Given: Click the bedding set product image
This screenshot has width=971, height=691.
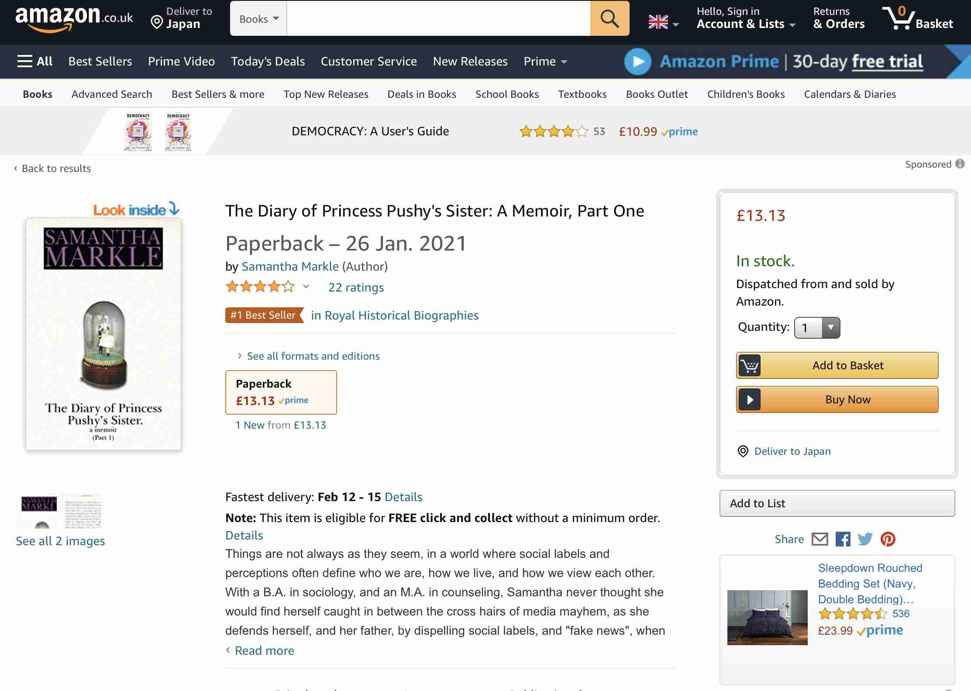Looking at the screenshot, I should 767,617.
